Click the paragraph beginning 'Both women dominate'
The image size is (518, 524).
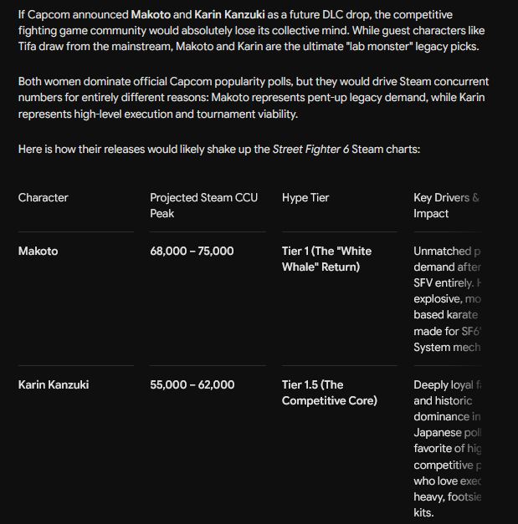coord(254,98)
